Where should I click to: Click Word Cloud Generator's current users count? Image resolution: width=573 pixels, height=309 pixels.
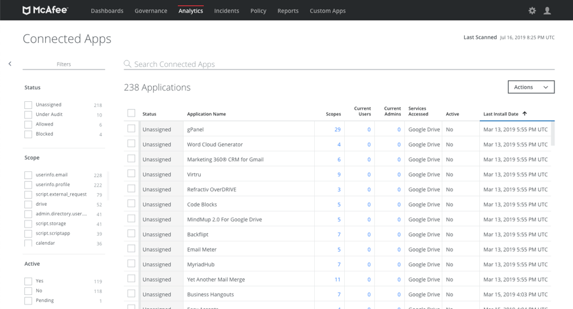tap(369, 144)
